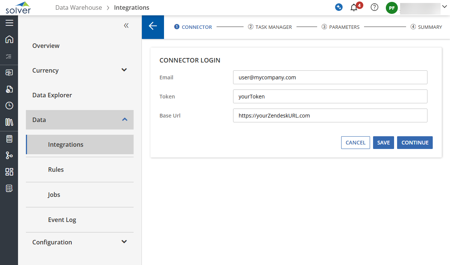
Task: Open Event Log menu item
Action: coord(62,220)
